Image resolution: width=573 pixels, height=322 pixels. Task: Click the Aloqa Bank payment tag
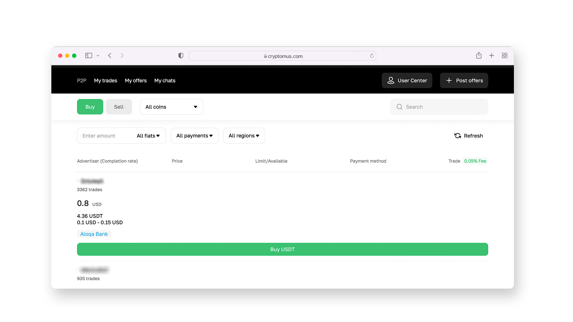(x=94, y=234)
